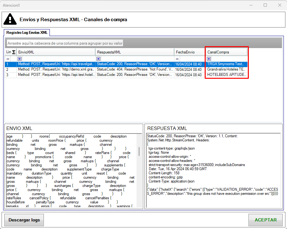Minimize the Atencion!! window
This screenshot has height=229, width=287.
(251, 5)
